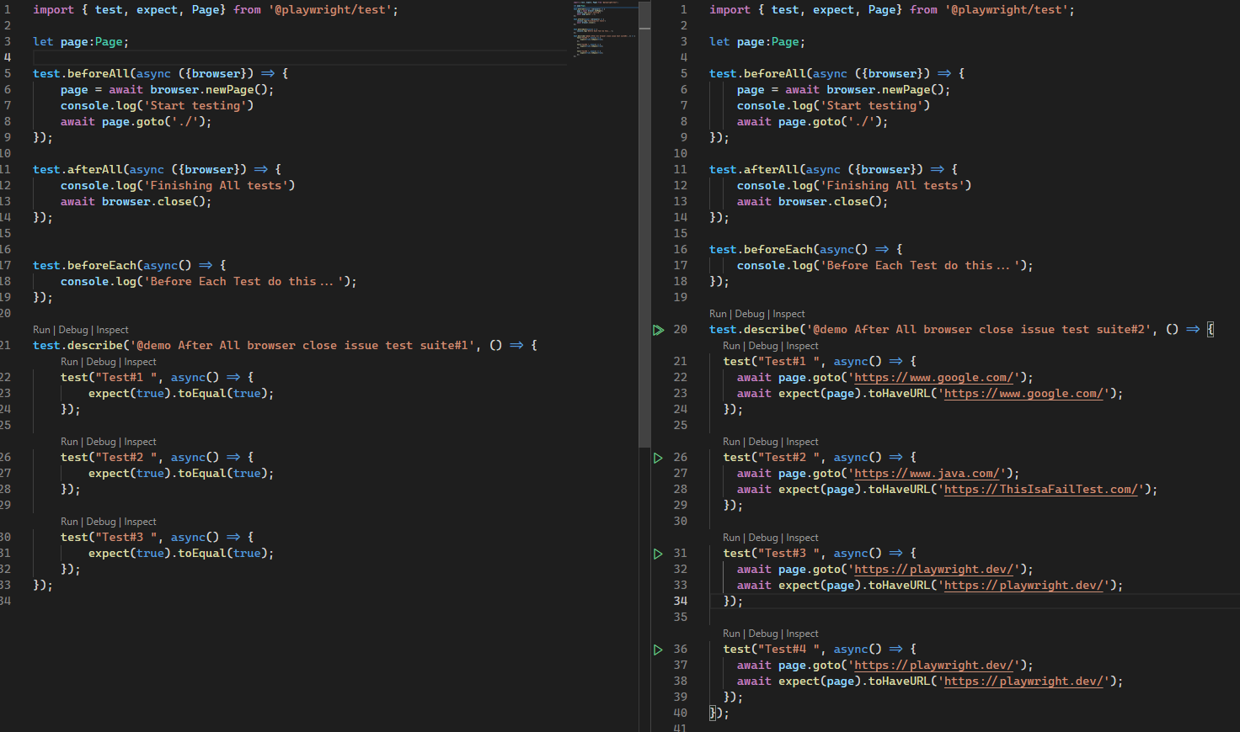Click Inspect above Test#1 in left editor
Viewport: 1240px width, 732px height.
140,362
